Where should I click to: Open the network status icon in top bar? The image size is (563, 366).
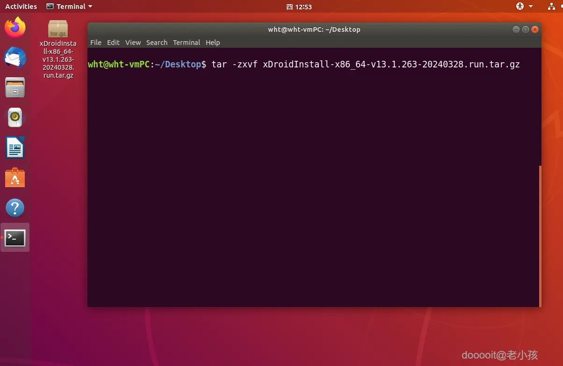[552, 7]
